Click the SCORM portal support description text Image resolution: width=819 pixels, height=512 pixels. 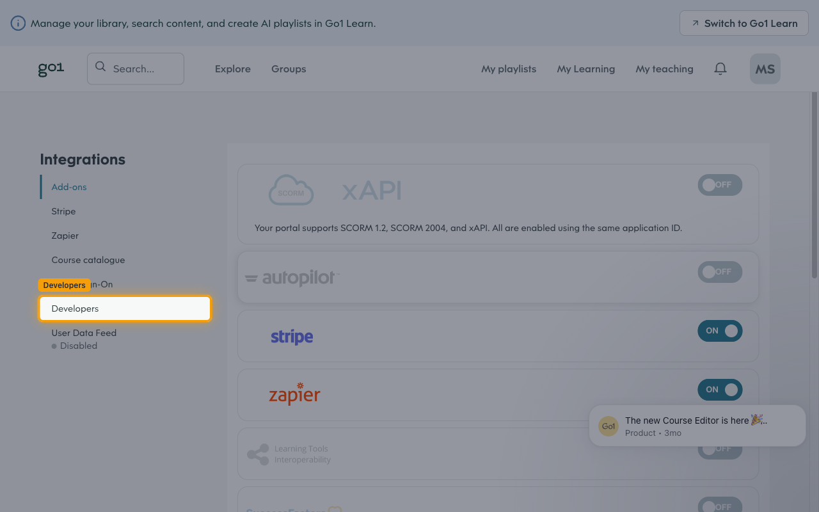(468, 228)
